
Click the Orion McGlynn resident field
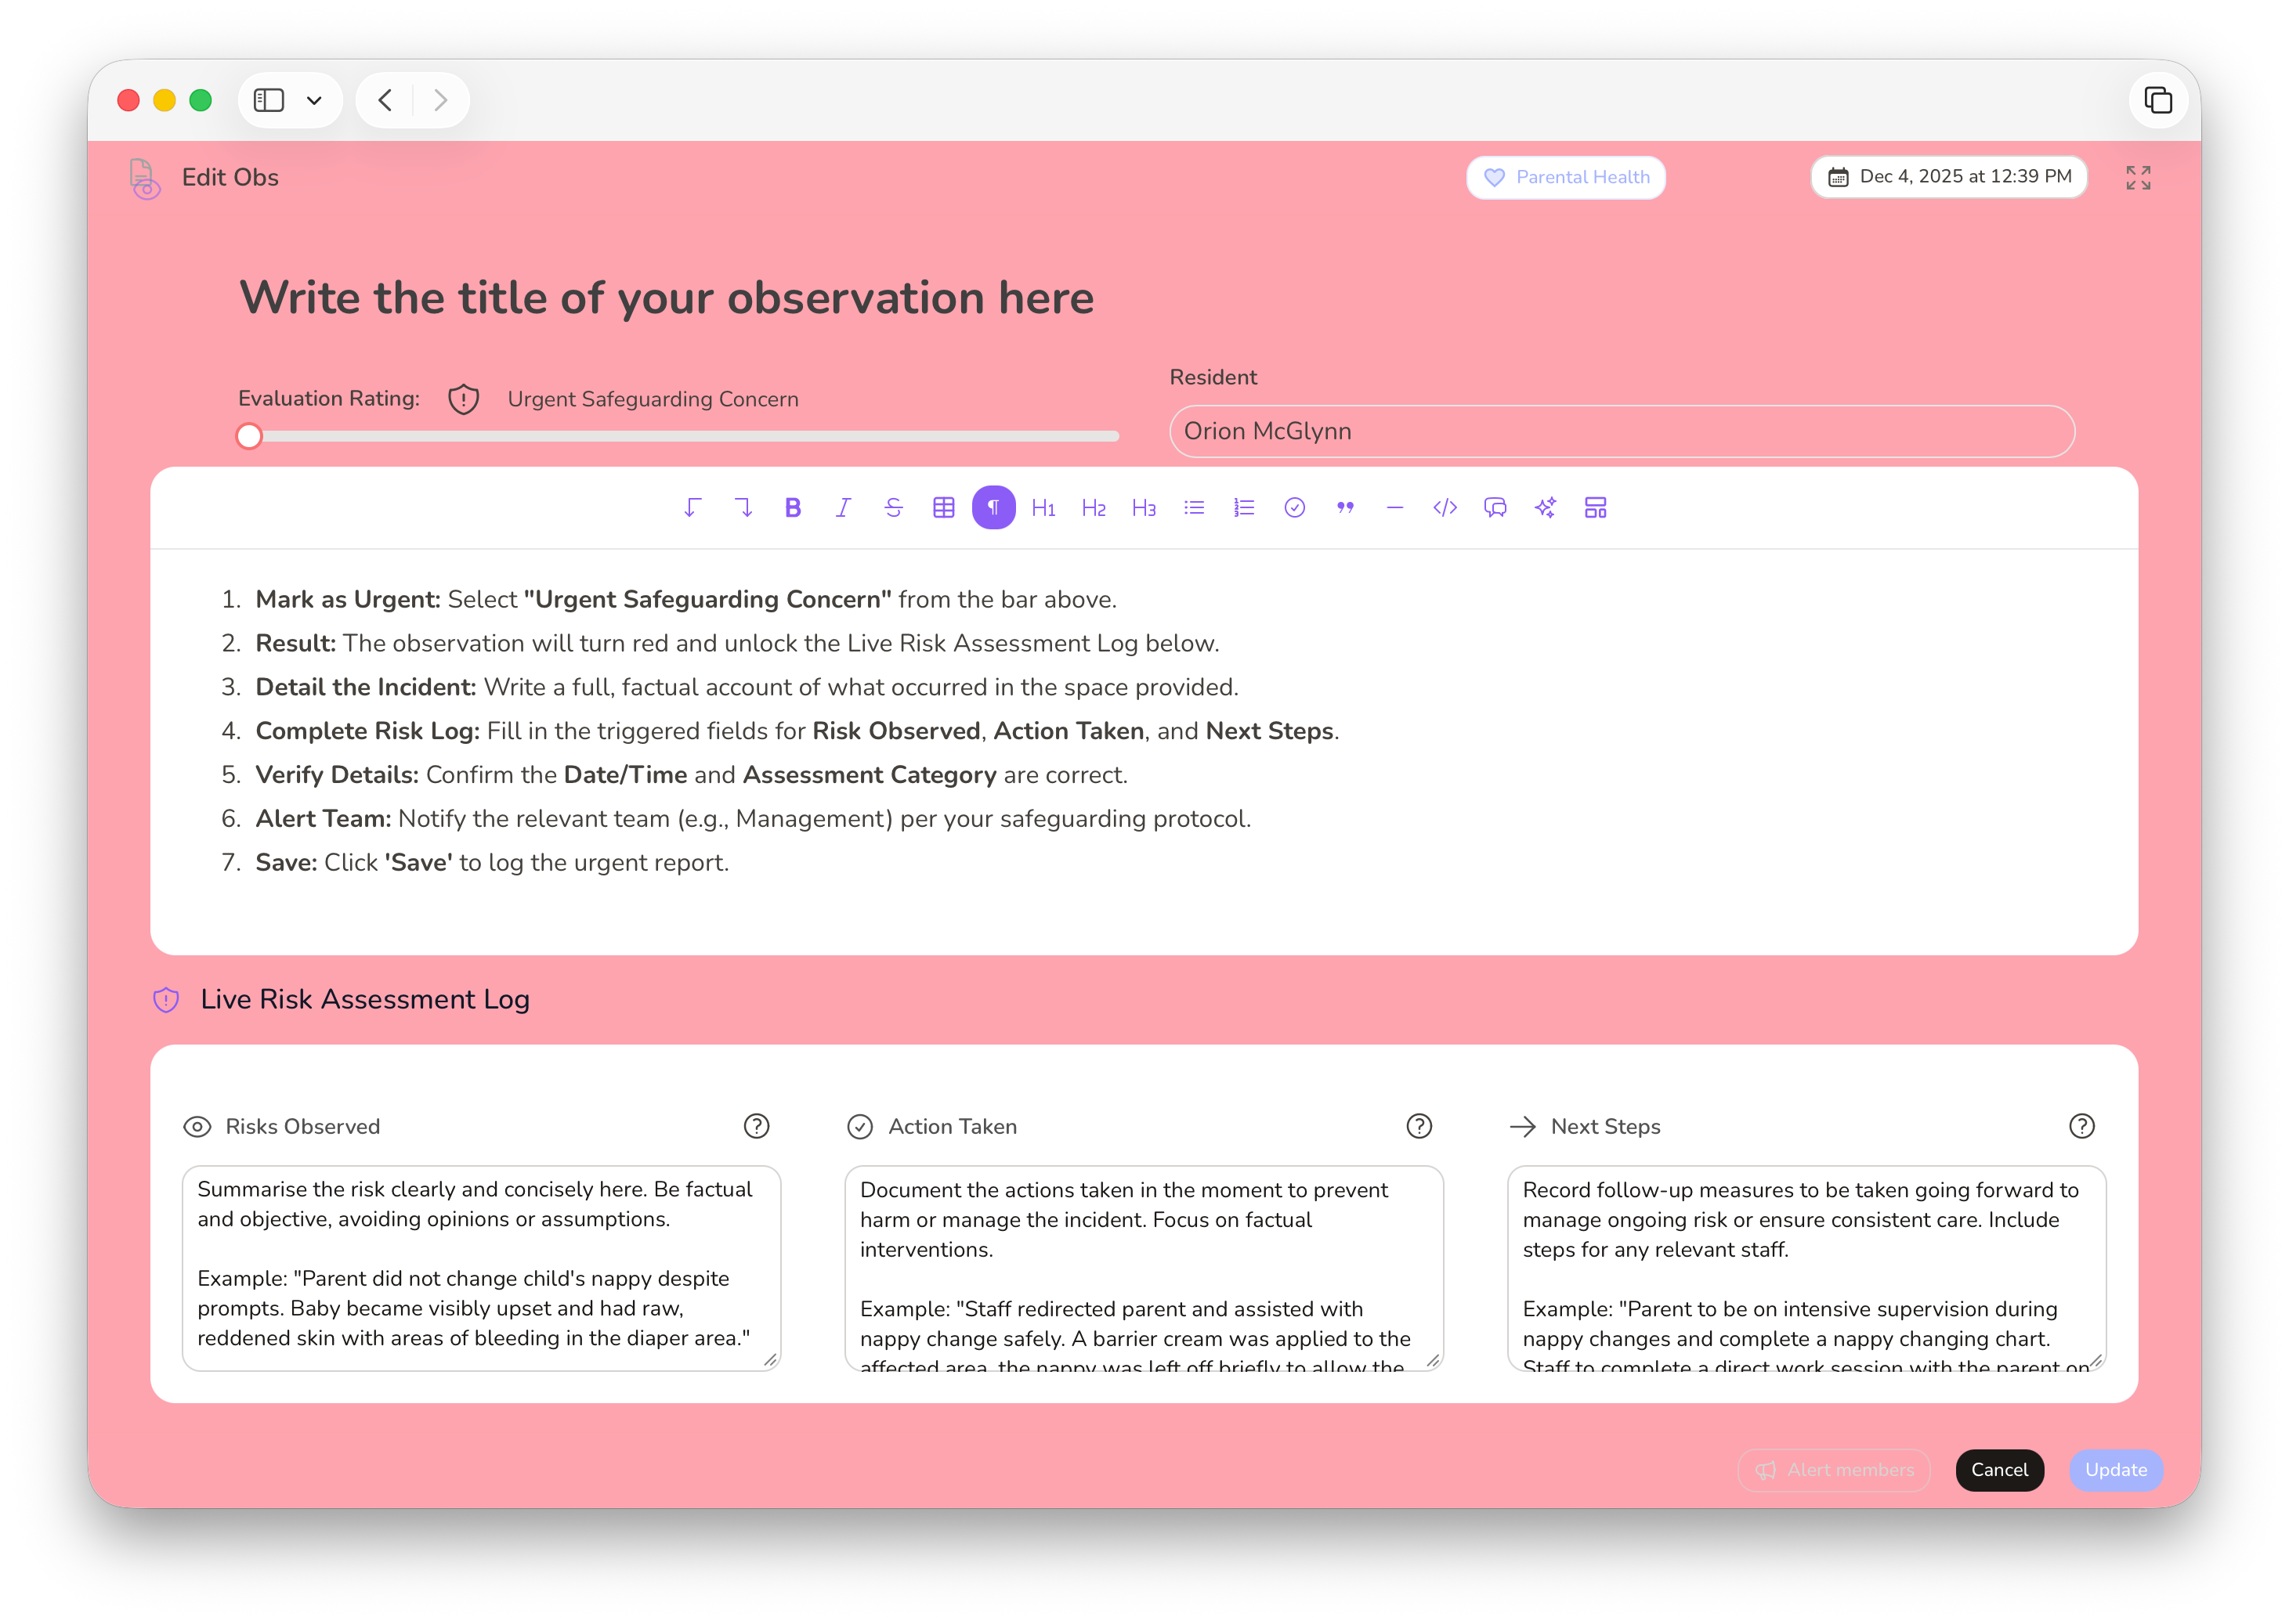pos(1621,431)
